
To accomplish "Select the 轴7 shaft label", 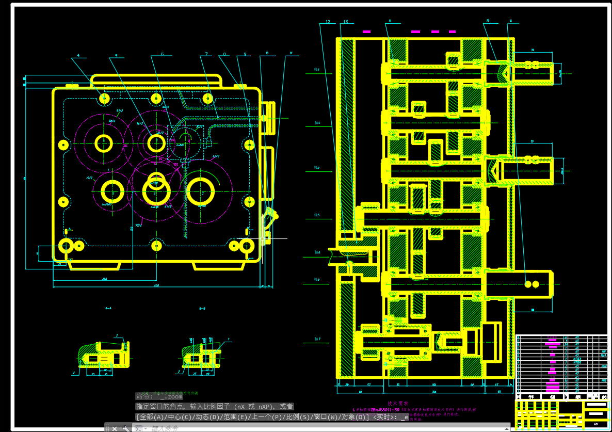I will coord(317,339).
